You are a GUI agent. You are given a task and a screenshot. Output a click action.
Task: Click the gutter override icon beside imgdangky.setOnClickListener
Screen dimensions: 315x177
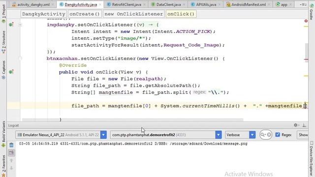pyautogui.click(x=11, y=25)
